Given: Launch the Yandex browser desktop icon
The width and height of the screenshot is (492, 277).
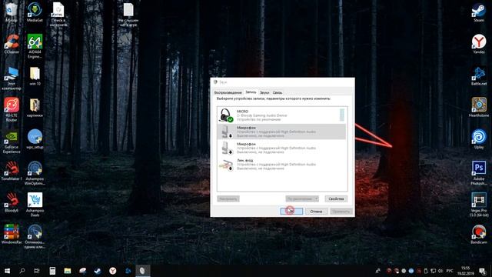Looking at the screenshot, I should click(x=479, y=44).
